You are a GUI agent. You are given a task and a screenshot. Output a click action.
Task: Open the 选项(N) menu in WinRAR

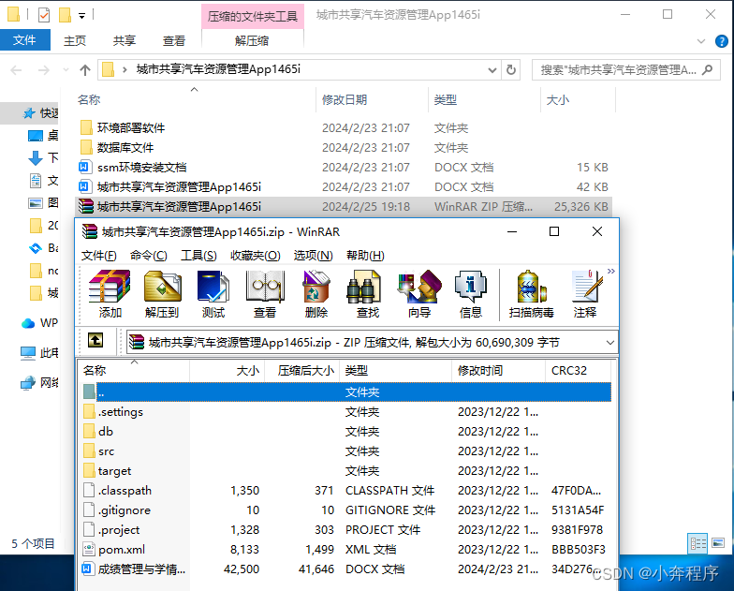(x=313, y=255)
